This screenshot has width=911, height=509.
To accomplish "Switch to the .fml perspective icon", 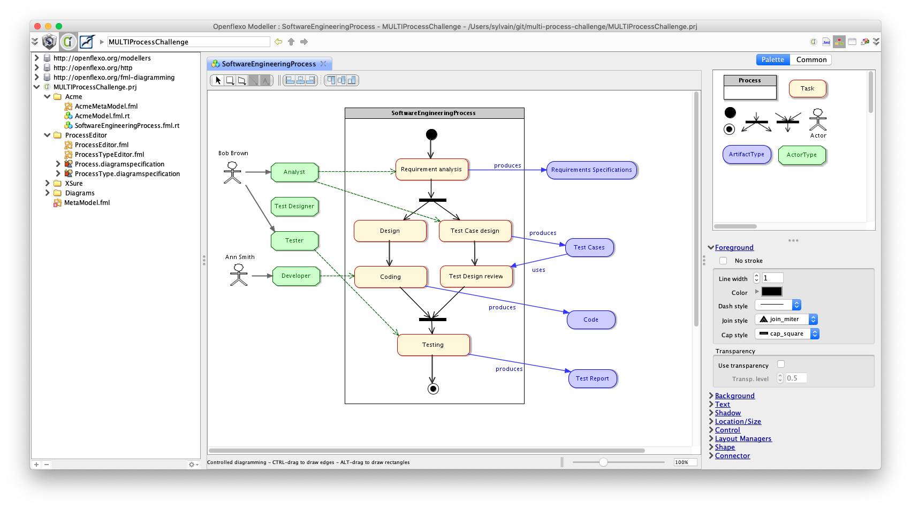I will click(x=826, y=42).
